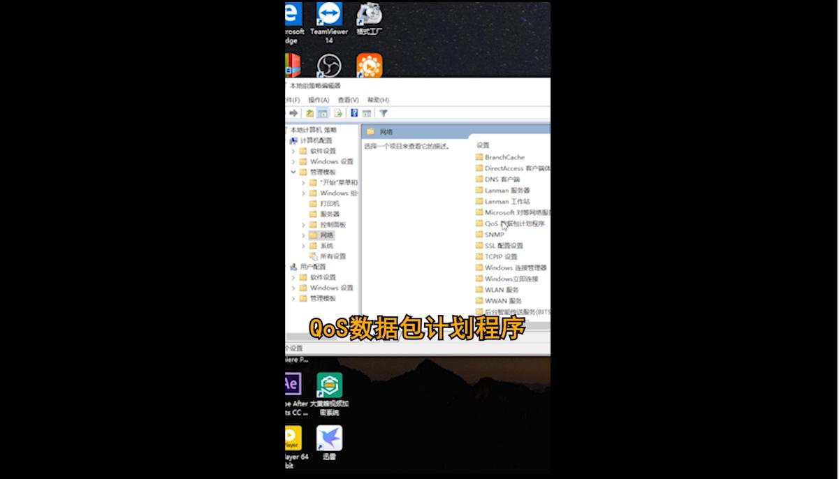Image resolution: width=839 pixels, height=479 pixels.
Task: Click the filter icon on the toolbar
Action: pos(383,112)
